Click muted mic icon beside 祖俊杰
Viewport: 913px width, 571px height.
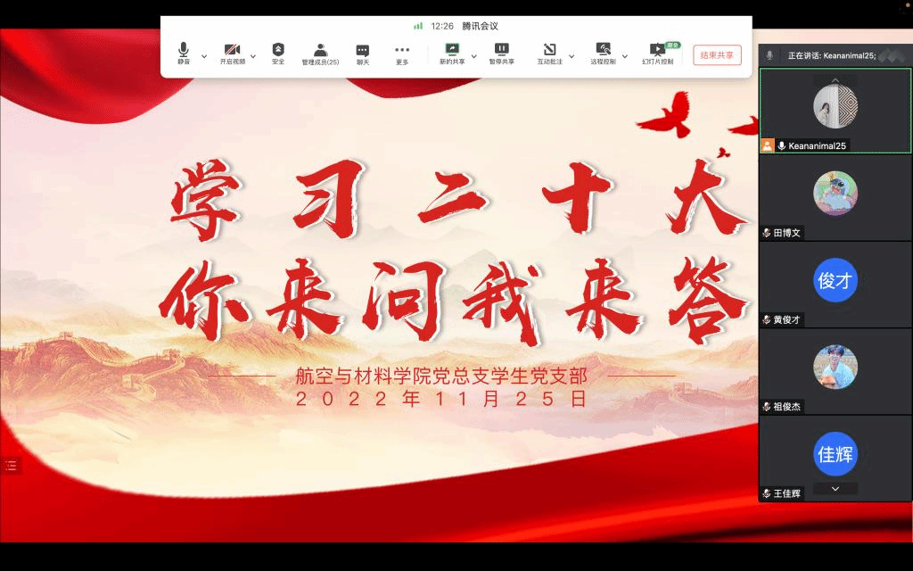point(766,406)
